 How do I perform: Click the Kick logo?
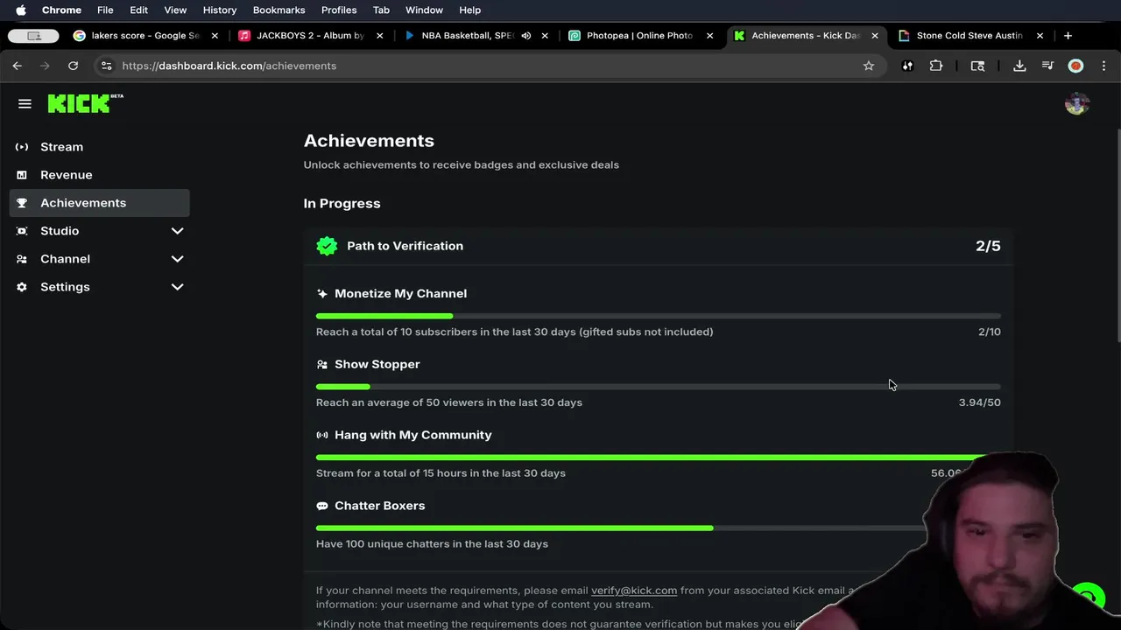85,103
